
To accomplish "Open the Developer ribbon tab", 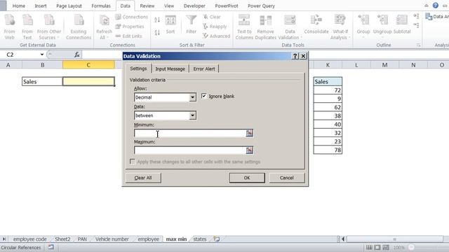I will 194,6.
